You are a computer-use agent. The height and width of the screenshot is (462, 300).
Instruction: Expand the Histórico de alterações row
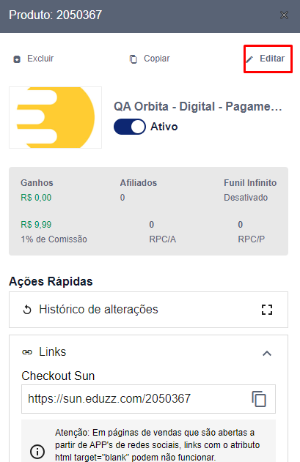click(x=148, y=310)
